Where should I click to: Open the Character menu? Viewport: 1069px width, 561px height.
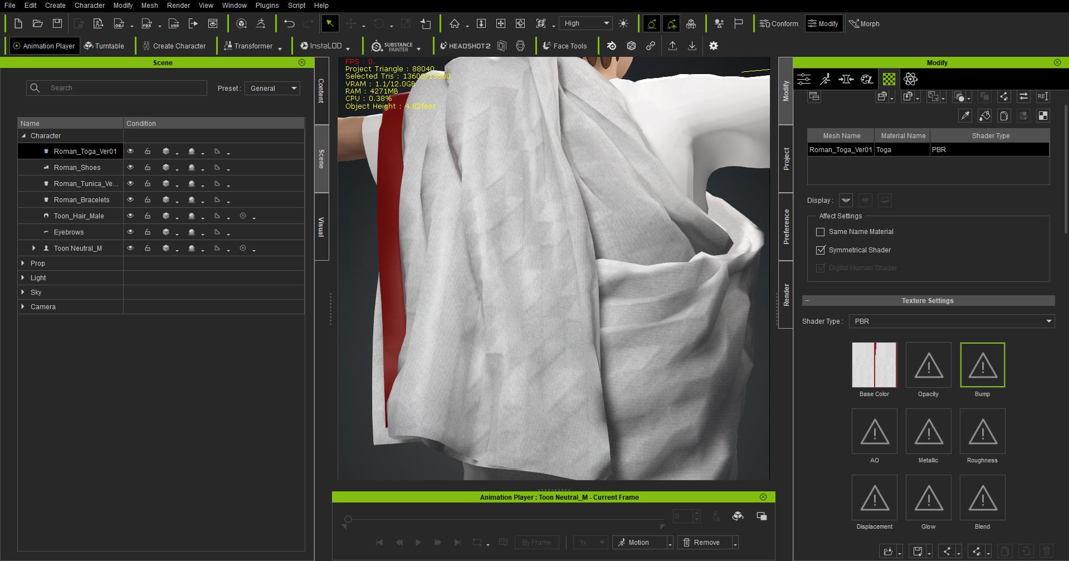[x=90, y=6]
